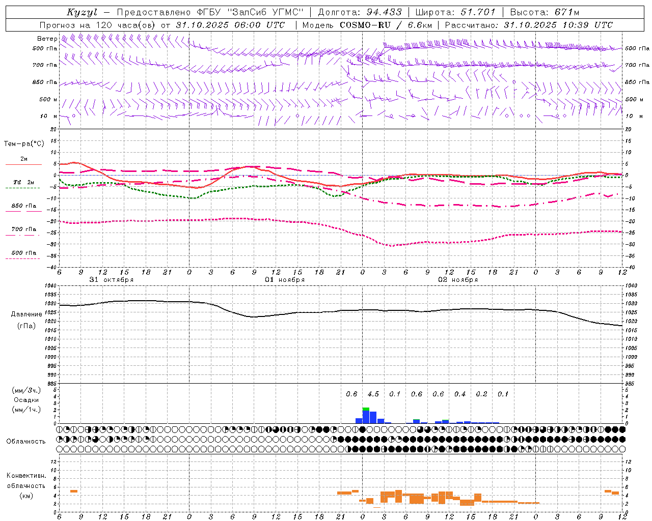The image size is (652, 521).
Task: Click the Давление pressure panel label
Action: pos(26,314)
